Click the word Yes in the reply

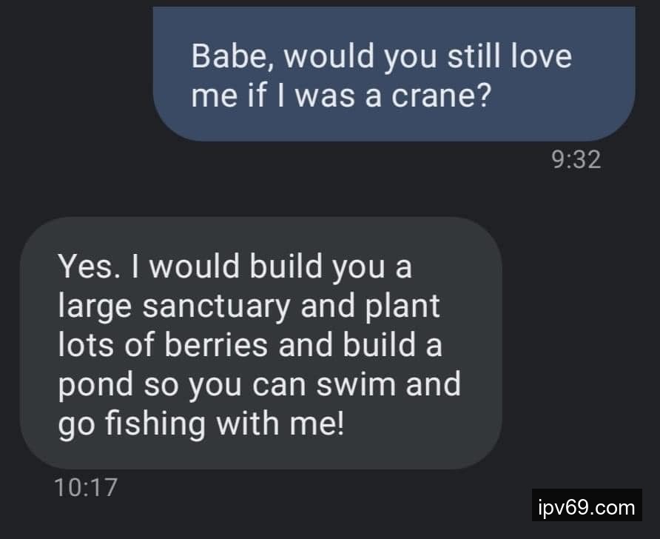click(x=84, y=267)
